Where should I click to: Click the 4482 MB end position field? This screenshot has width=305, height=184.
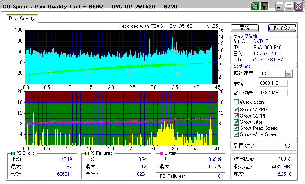[273, 93]
